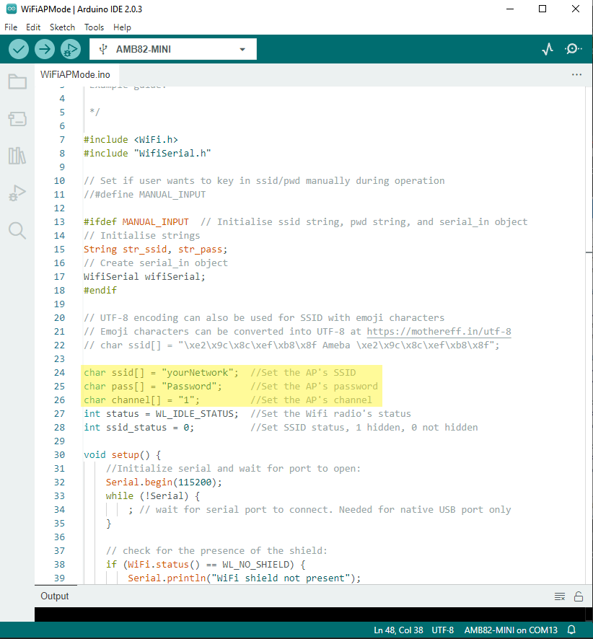Image resolution: width=593 pixels, height=639 pixels.
Task: Toggle output word wrap icon
Action: click(x=559, y=596)
